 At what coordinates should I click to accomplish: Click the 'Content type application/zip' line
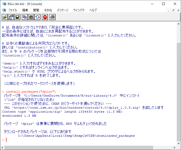62,112
